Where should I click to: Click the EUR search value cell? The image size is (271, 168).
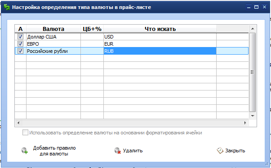pos(160,44)
